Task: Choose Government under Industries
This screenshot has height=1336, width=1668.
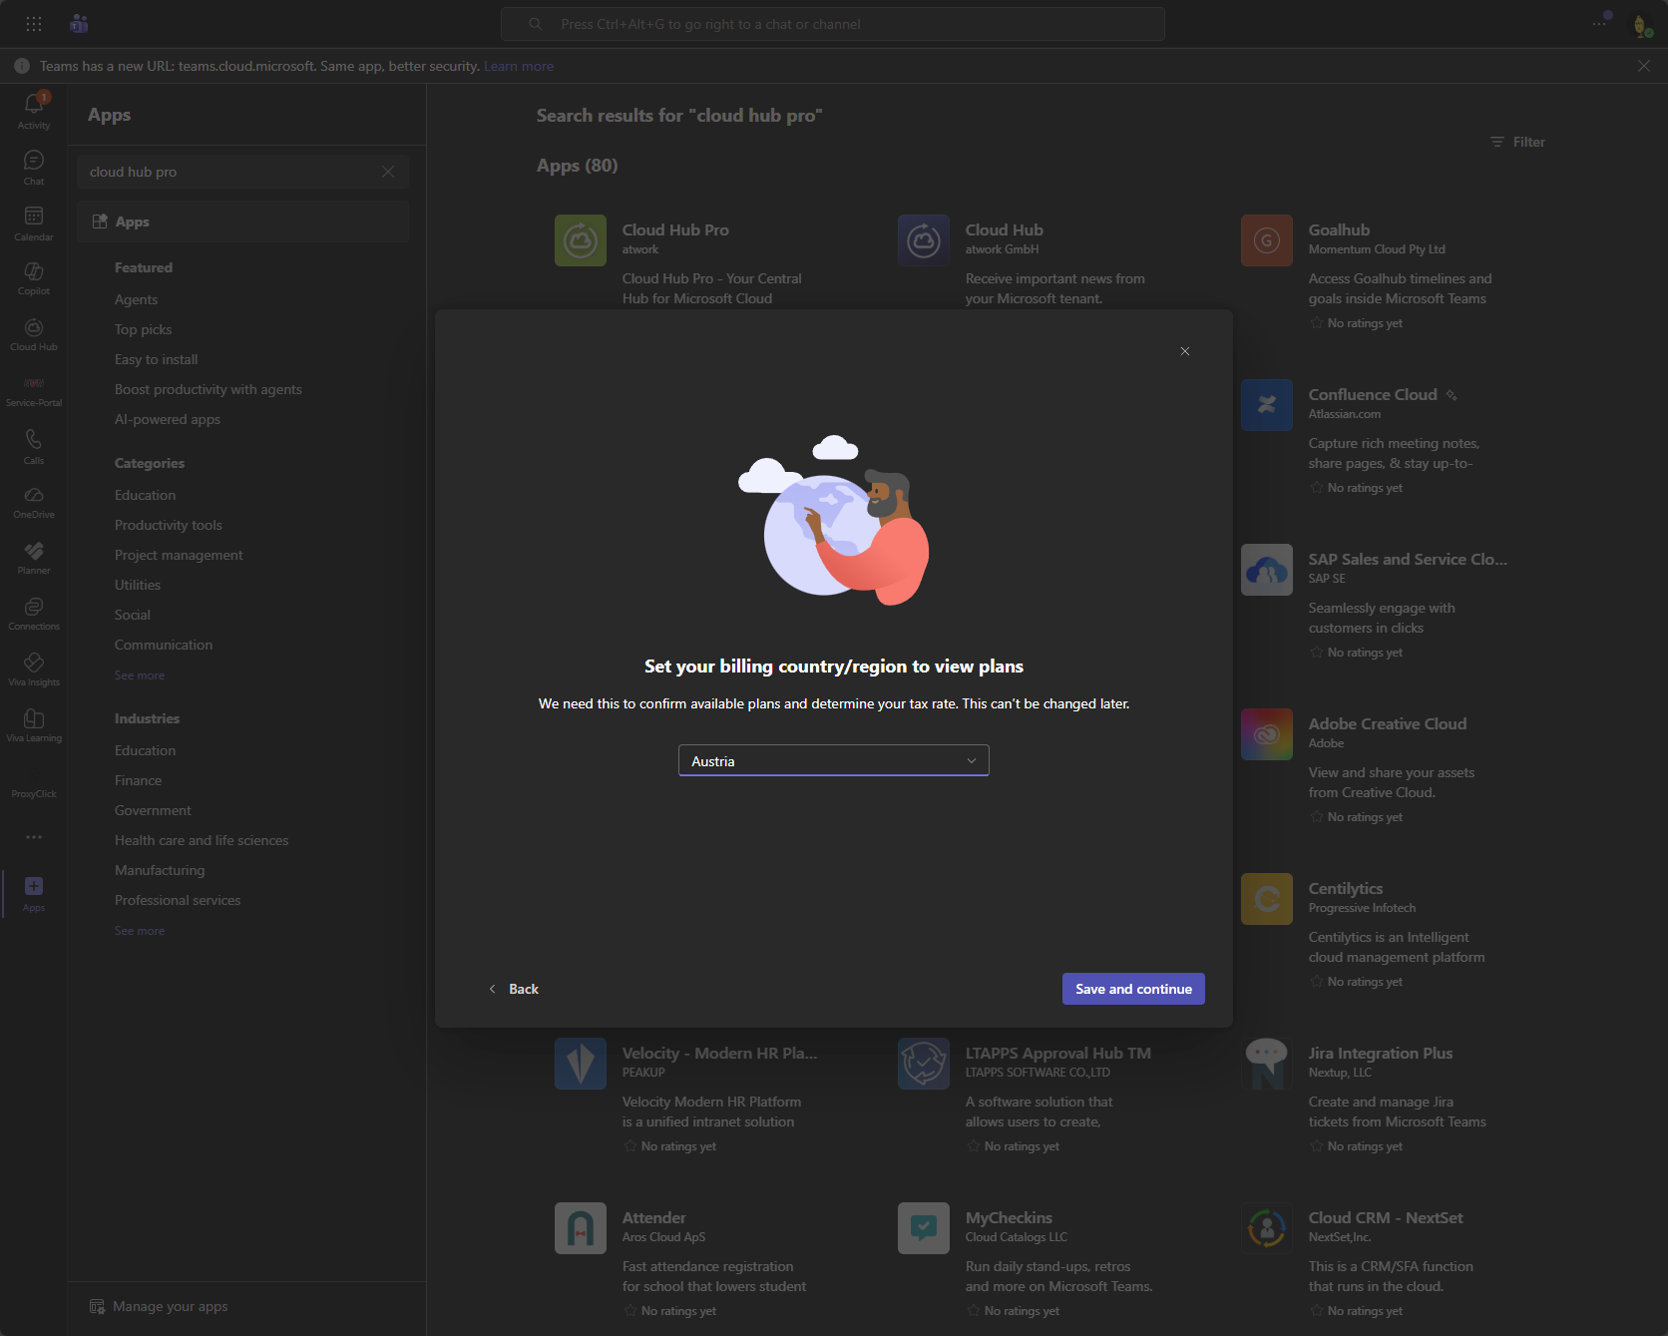Action: tap(153, 810)
